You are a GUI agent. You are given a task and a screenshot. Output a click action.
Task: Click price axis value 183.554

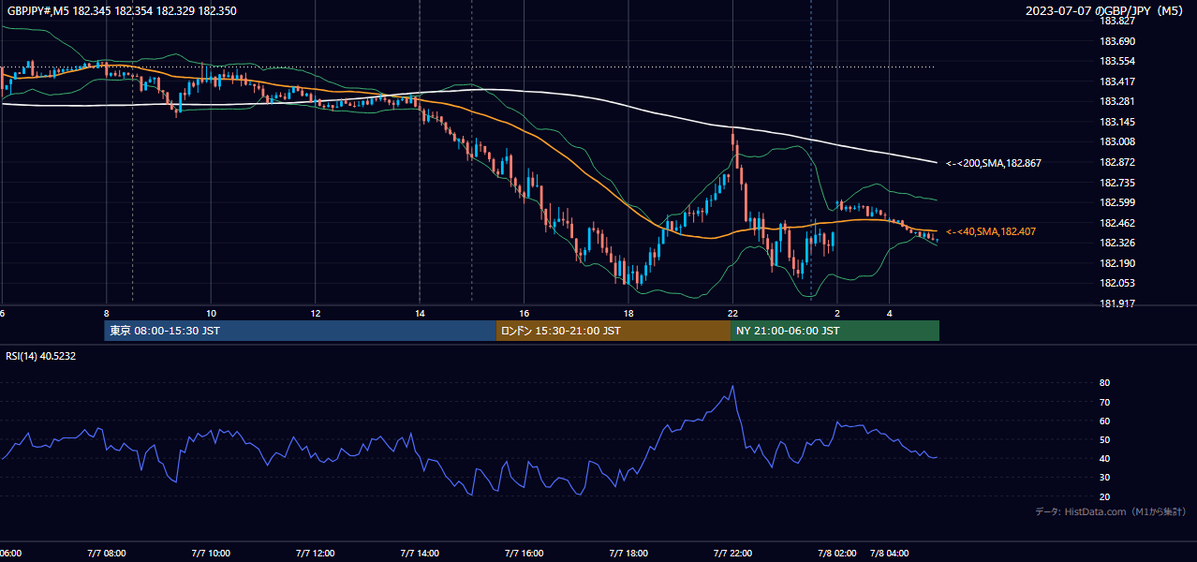tap(1116, 61)
